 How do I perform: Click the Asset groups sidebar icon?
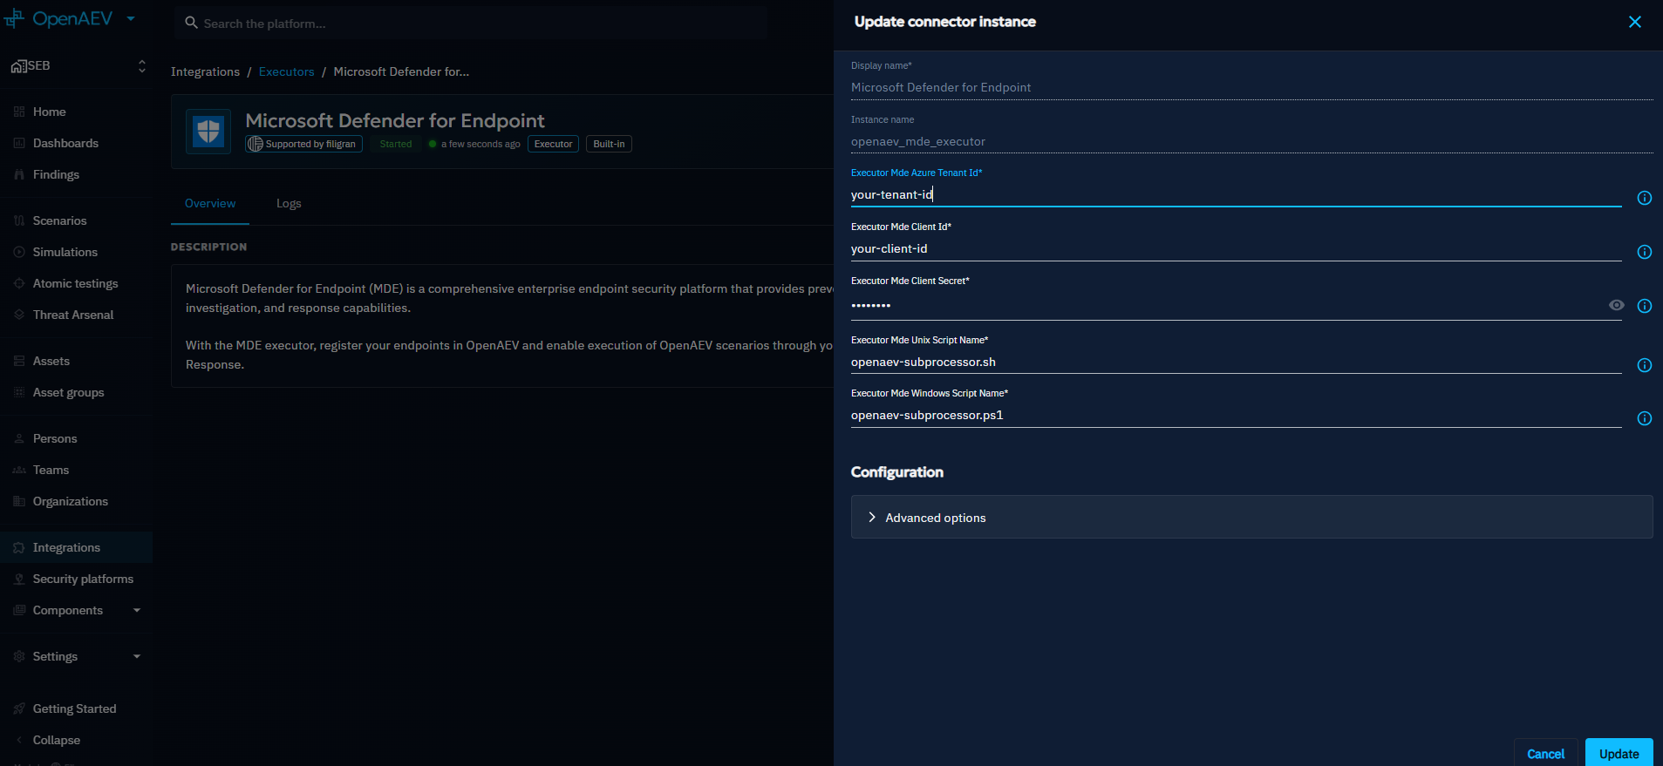pos(19,392)
